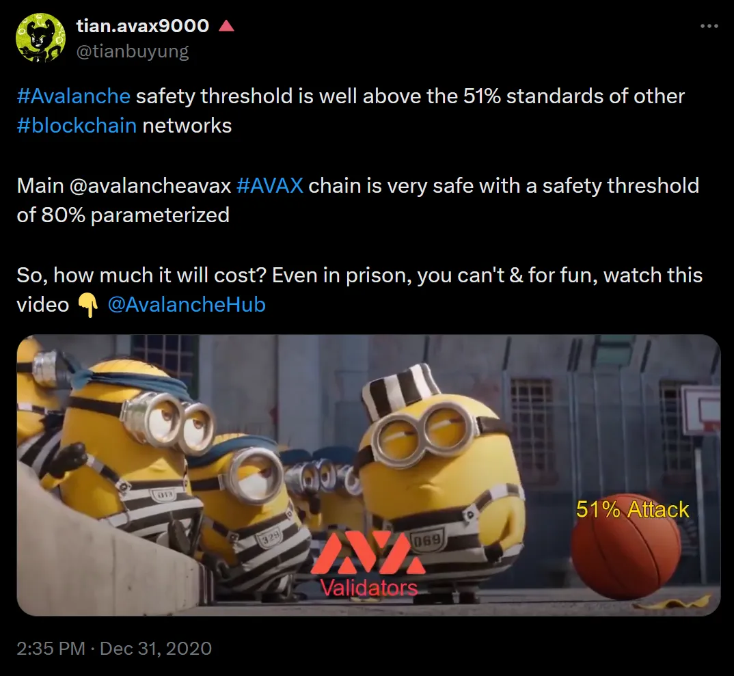Screen dimensions: 734x676
Task: Click the Dec 31, 2020 date
Action: click(x=156, y=649)
